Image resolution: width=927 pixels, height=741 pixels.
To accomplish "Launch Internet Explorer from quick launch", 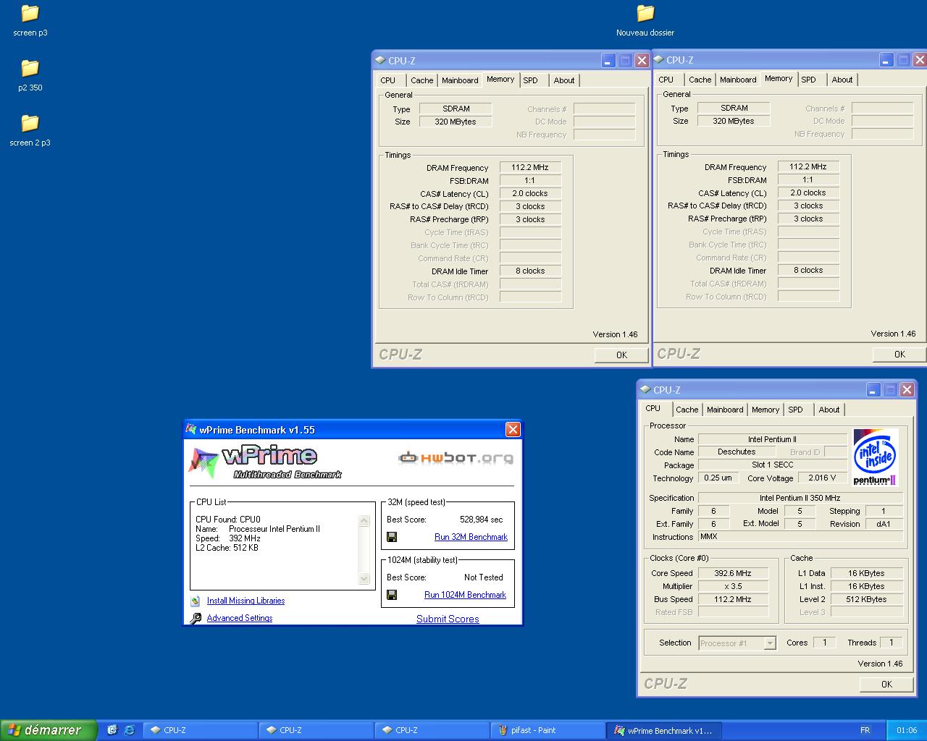I will pyautogui.click(x=130, y=730).
